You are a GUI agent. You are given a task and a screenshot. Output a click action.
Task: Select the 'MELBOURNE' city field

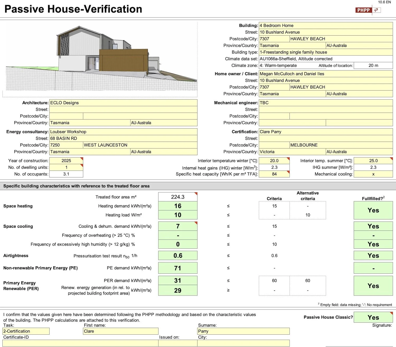pyautogui.click(x=341, y=145)
